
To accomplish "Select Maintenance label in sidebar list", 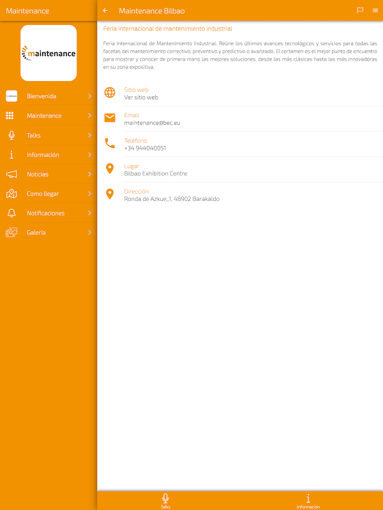I will 44,116.
